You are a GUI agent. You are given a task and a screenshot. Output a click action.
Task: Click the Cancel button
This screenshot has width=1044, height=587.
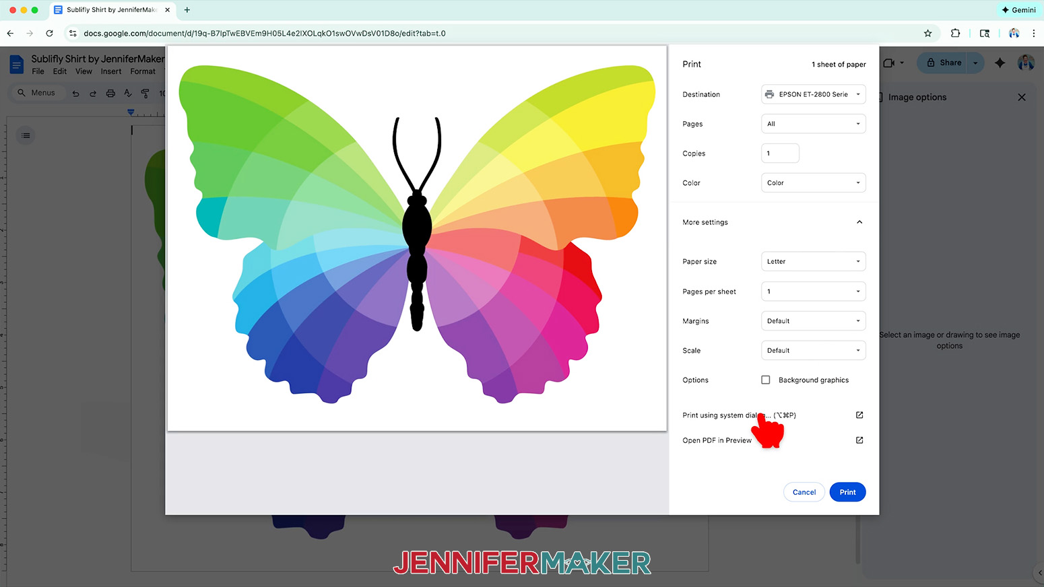[x=804, y=492]
